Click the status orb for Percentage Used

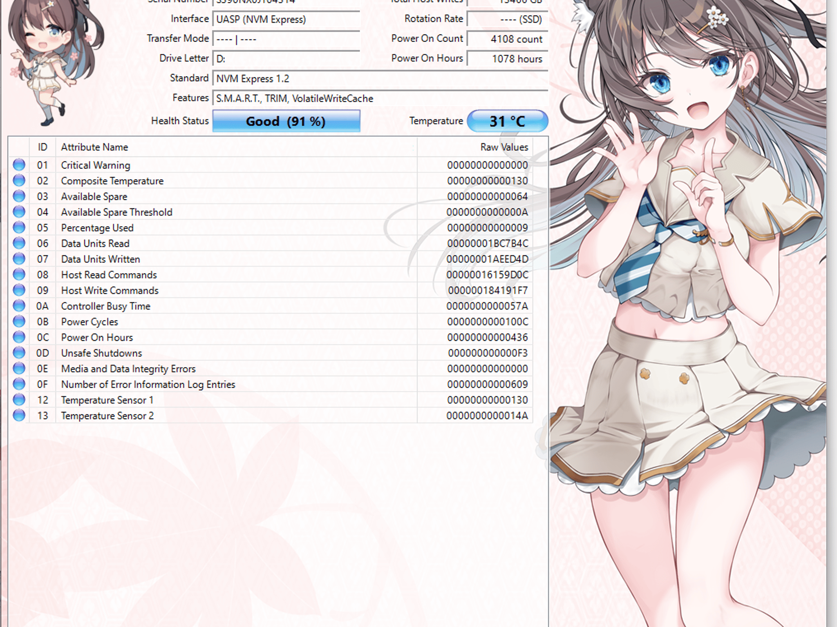pyautogui.click(x=19, y=227)
